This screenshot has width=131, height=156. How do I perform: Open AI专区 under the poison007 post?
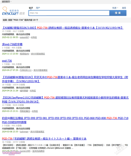pos(34,37)
